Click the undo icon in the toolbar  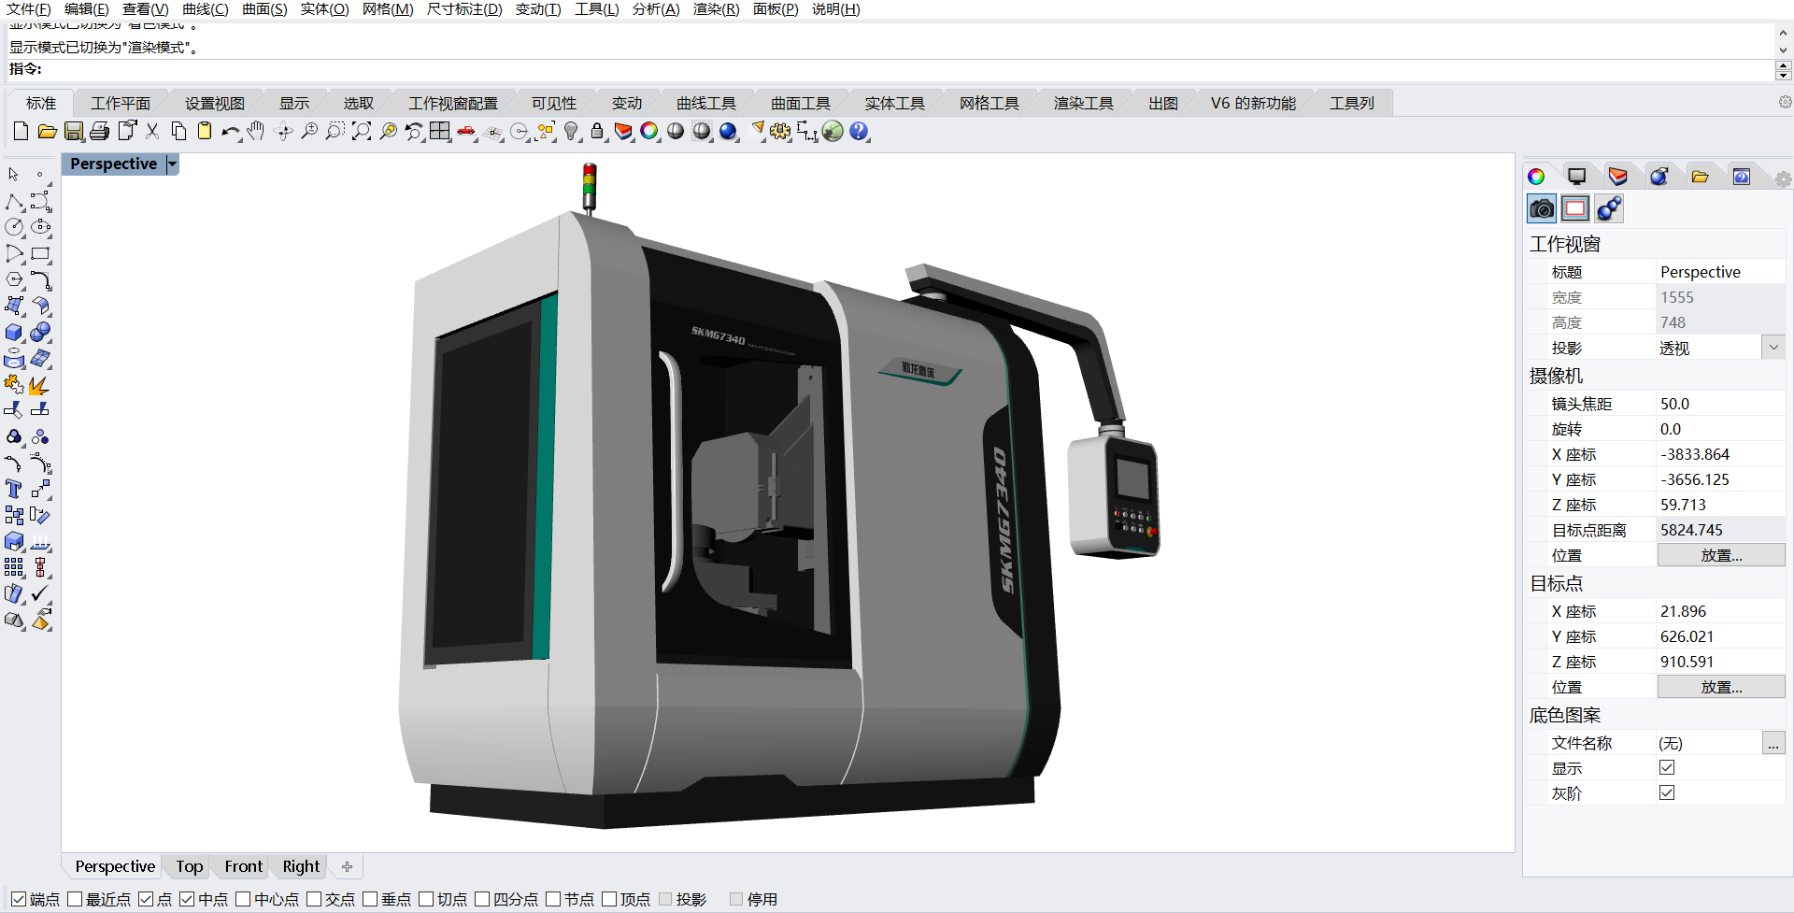click(x=230, y=131)
